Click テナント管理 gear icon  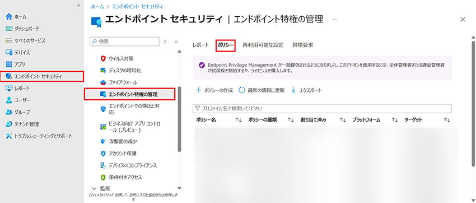pyautogui.click(x=9, y=124)
